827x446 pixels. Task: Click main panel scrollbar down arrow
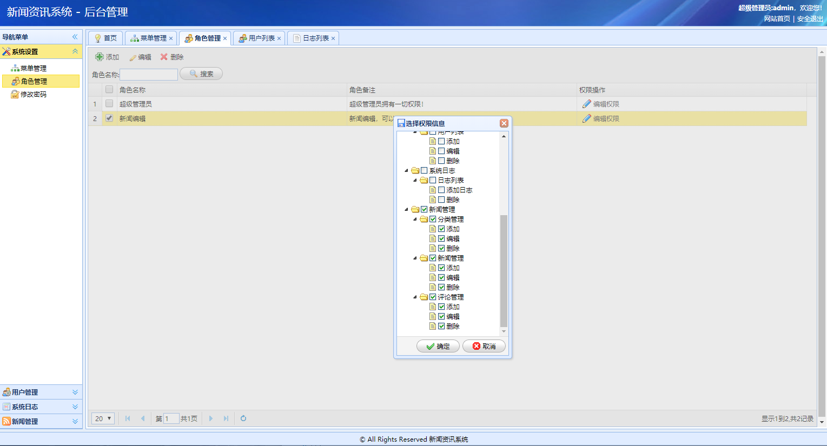pyautogui.click(x=822, y=422)
